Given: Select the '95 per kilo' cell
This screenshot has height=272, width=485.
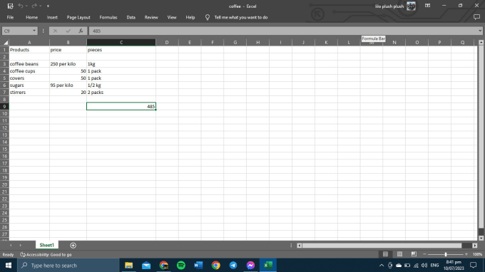Looking at the screenshot, I should point(68,85).
